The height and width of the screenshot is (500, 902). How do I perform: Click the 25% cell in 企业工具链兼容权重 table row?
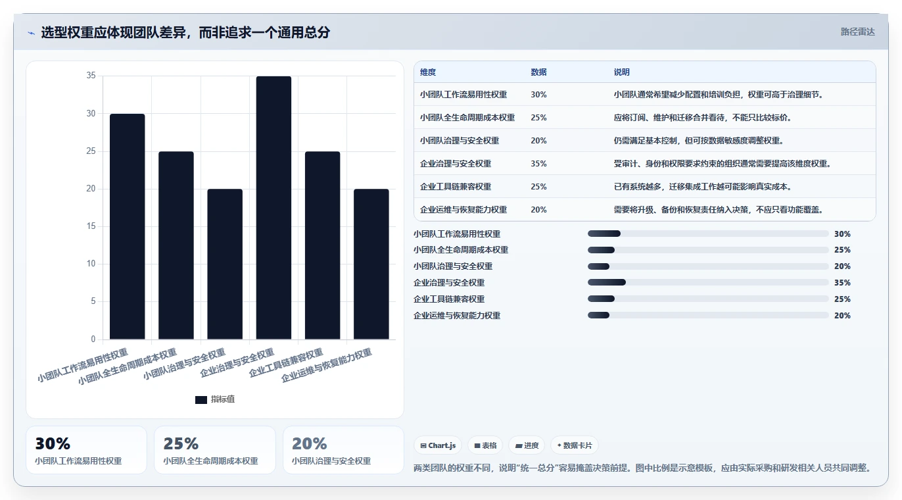(538, 187)
